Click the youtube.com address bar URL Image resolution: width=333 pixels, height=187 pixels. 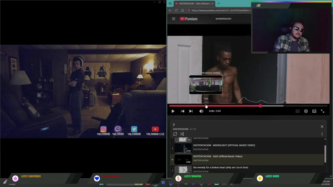(221, 10)
